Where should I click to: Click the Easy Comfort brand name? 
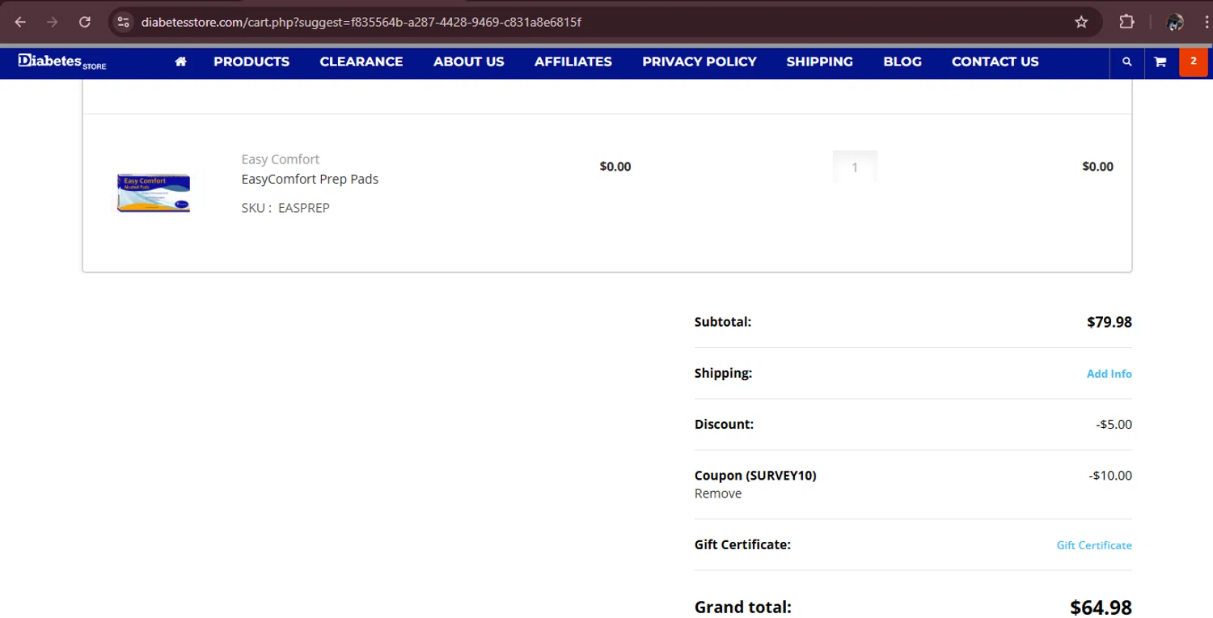(x=281, y=159)
